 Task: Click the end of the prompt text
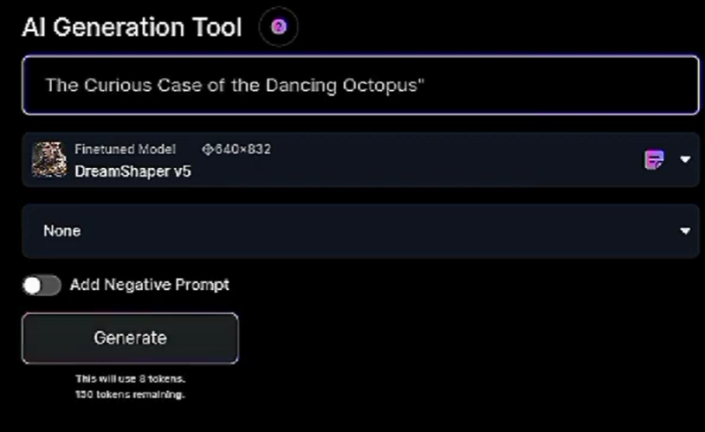click(424, 85)
